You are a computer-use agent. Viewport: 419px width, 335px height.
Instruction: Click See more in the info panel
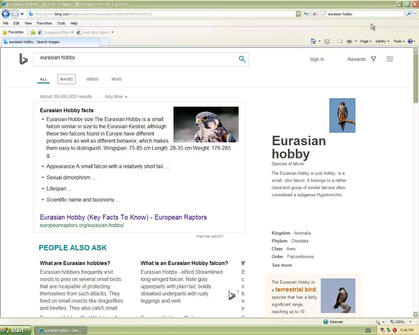pyautogui.click(x=282, y=265)
